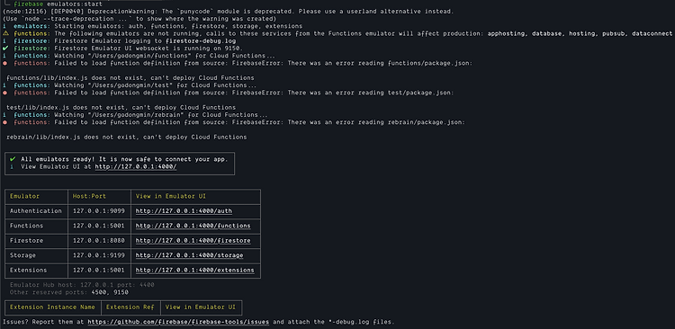Click the Authentication host 127.0.0.1:9099 cell
This screenshot has height=329, width=675.
pyautogui.click(x=99, y=211)
